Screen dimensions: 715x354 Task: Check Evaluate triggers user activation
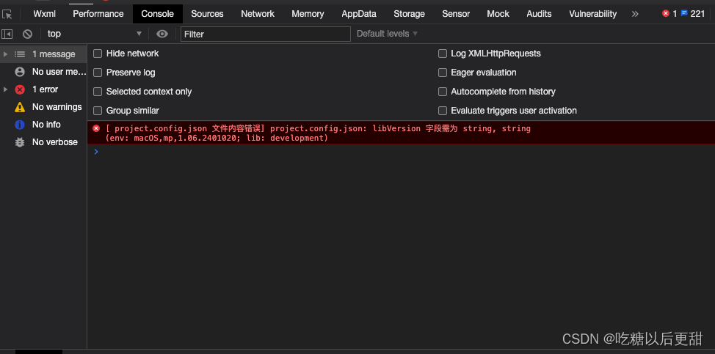coord(443,111)
